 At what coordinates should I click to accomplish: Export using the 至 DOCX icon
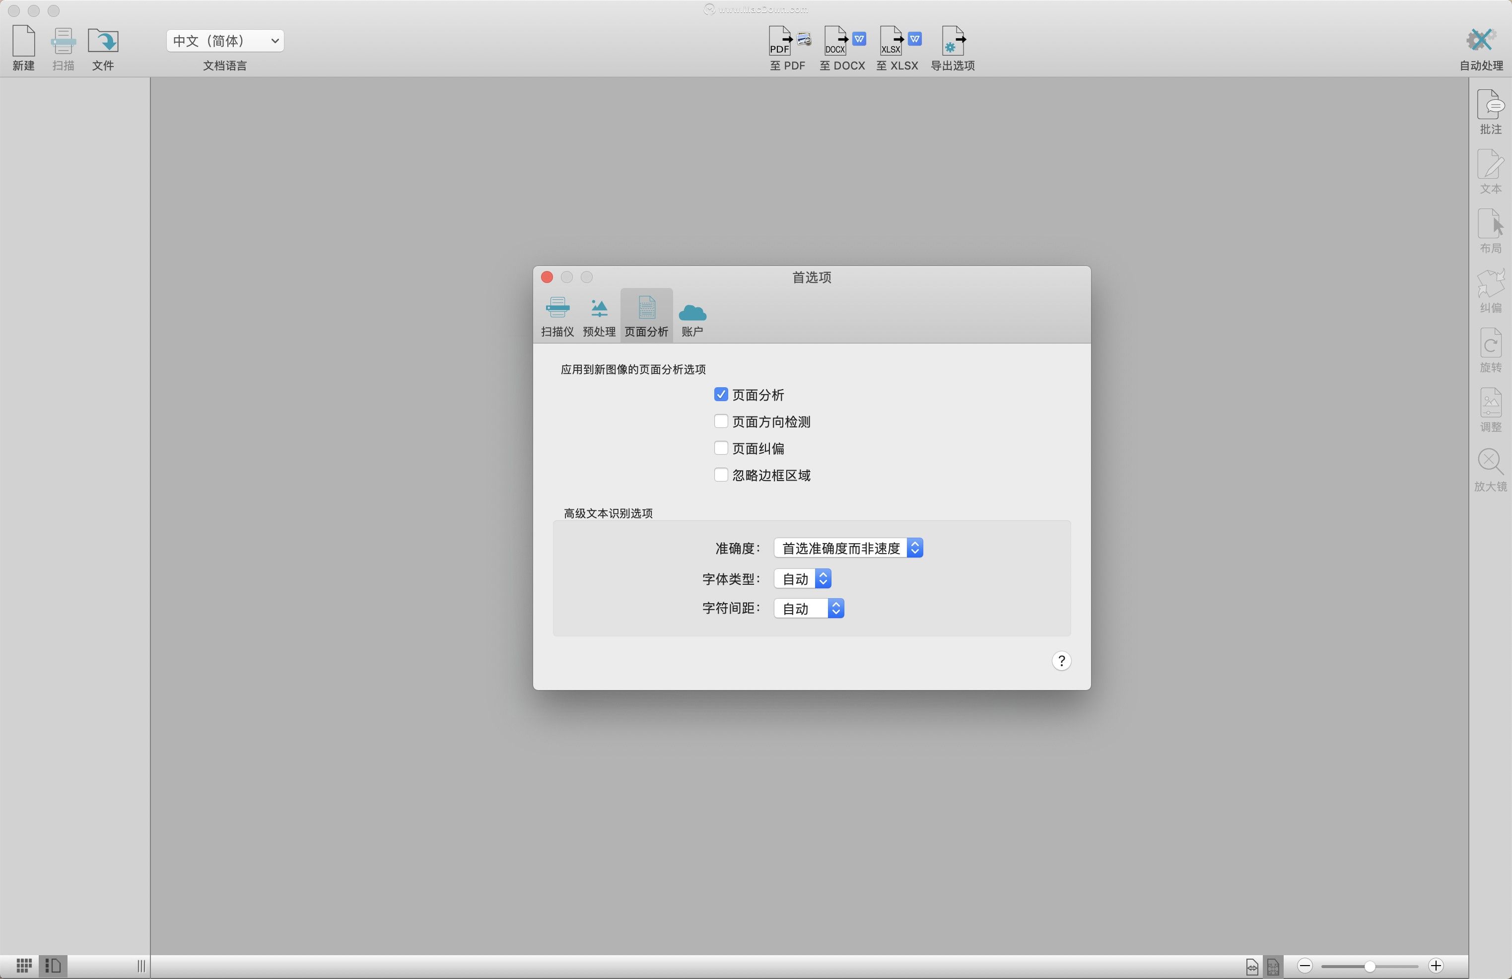pos(842,42)
